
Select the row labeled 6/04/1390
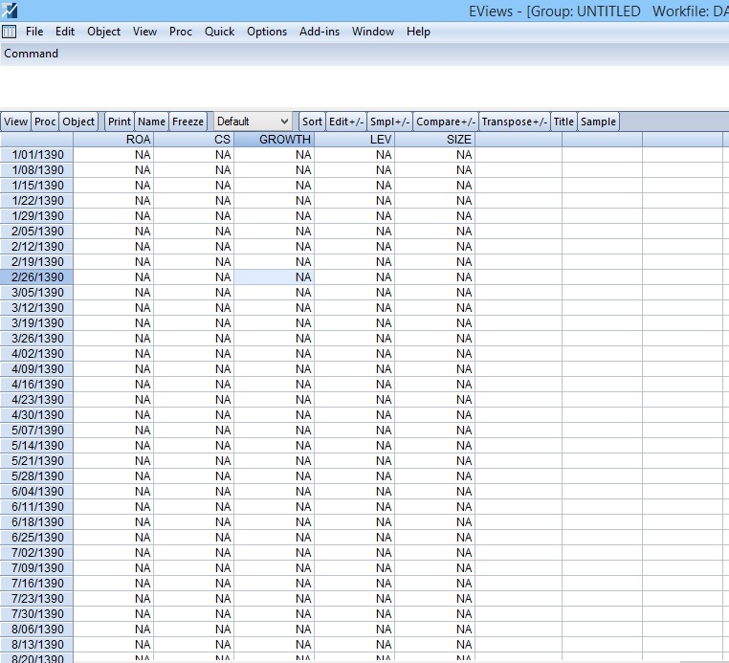(x=36, y=492)
